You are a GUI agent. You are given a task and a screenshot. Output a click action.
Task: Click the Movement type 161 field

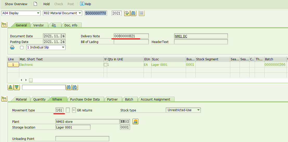tap(60, 110)
